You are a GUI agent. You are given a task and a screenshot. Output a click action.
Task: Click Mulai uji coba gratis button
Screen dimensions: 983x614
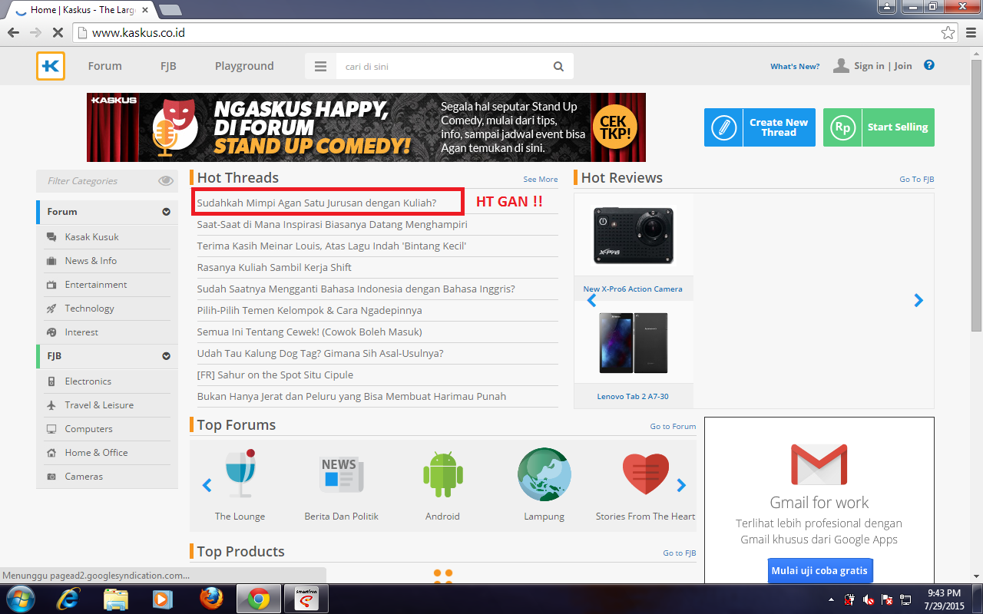(819, 571)
